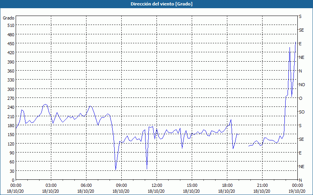Click the 00:00 time label above 19/10/20

(x=297, y=186)
